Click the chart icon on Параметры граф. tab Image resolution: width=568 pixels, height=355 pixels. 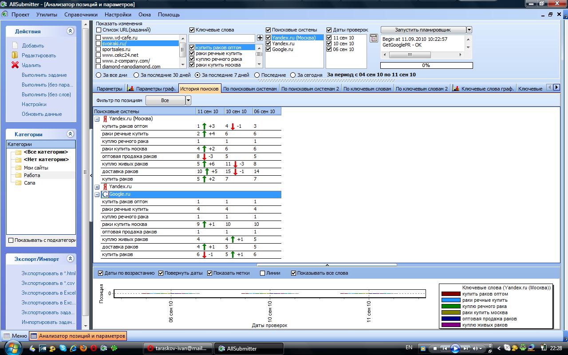(131, 88)
